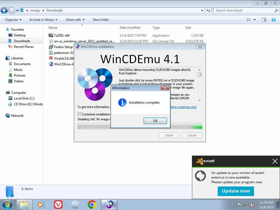
Task: Refresh the Downloads folder view
Action: (208, 11)
